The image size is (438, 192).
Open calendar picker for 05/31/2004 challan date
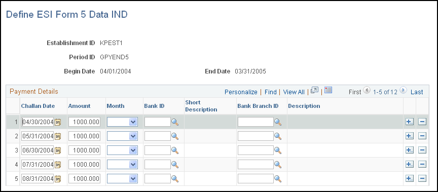[x=58, y=136]
